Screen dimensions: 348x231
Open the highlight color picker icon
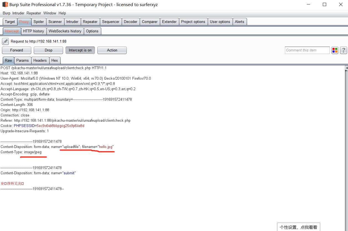click(x=335, y=50)
